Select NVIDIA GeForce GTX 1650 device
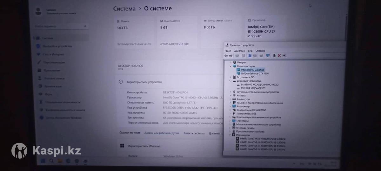The width and height of the screenshot is (381, 171). click(x=254, y=73)
